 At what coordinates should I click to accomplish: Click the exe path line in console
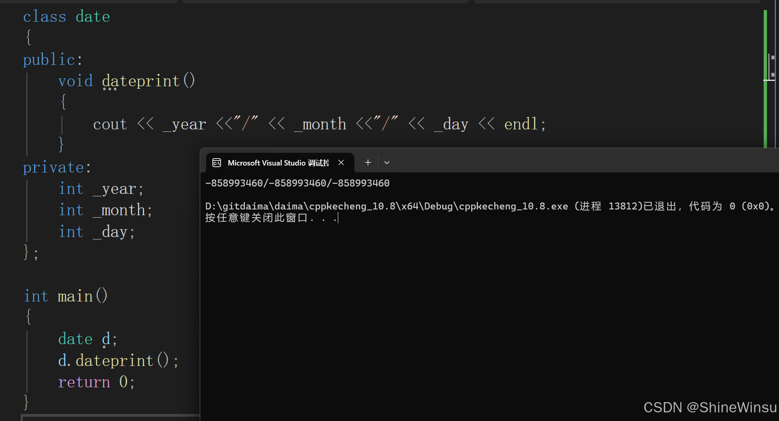490,206
